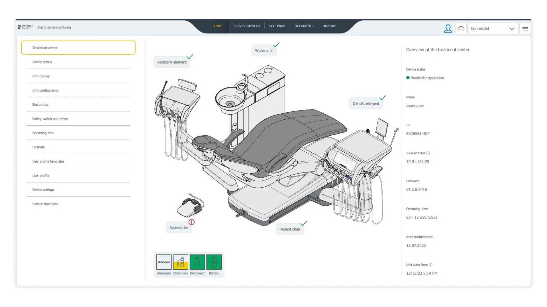Open Service functions in sidebar

click(x=78, y=204)
